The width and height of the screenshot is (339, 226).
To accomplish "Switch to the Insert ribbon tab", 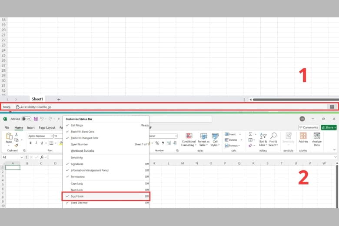I will [31, 127].
